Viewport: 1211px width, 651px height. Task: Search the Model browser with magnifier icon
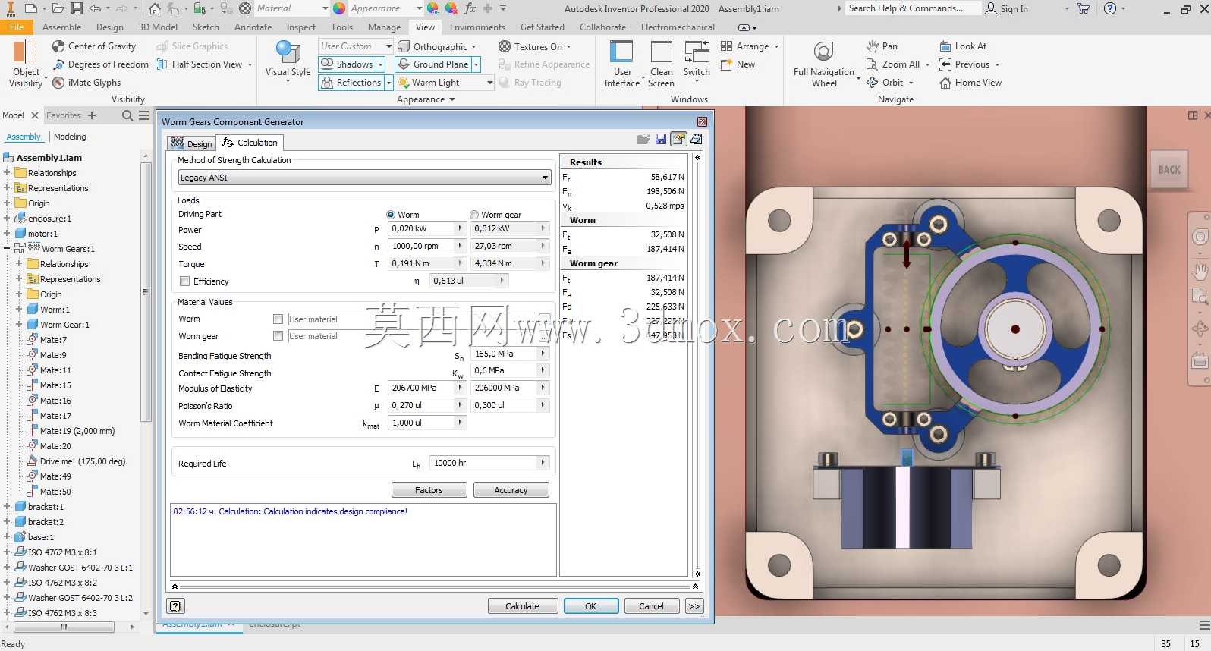(x=127, y=115)
